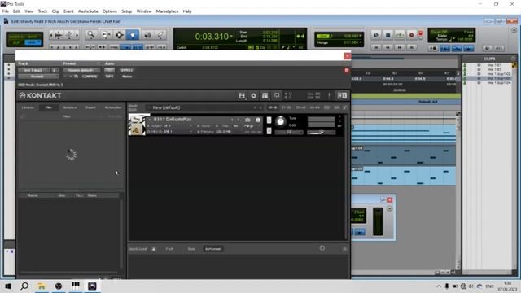Open Kontakt save/load disk menu
The height and width of the screenshot is (293, 521).
[x=242, y=96]
